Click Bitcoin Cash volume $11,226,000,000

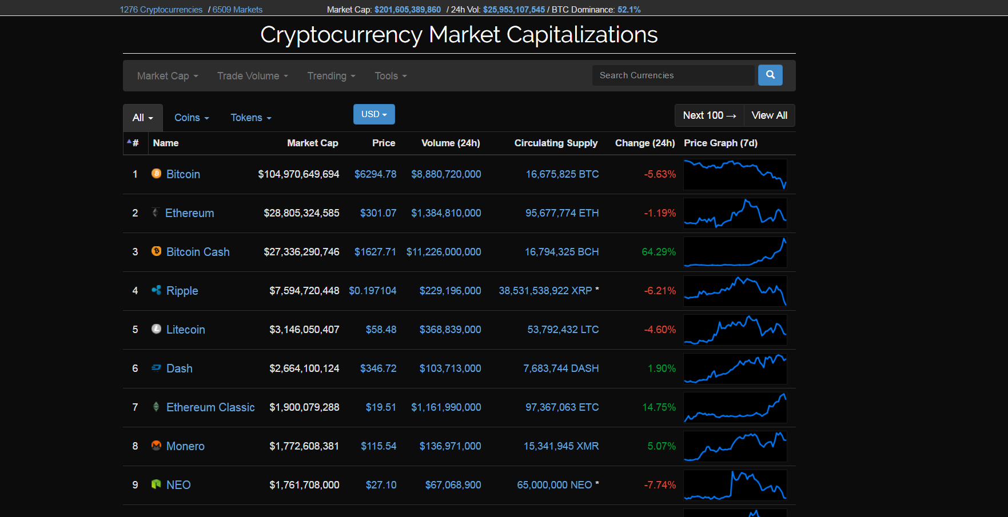(x=444, y=252)
